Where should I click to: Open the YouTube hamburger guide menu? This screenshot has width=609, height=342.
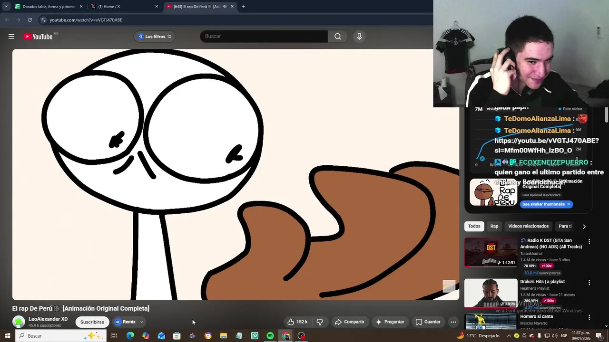[11, 37]
